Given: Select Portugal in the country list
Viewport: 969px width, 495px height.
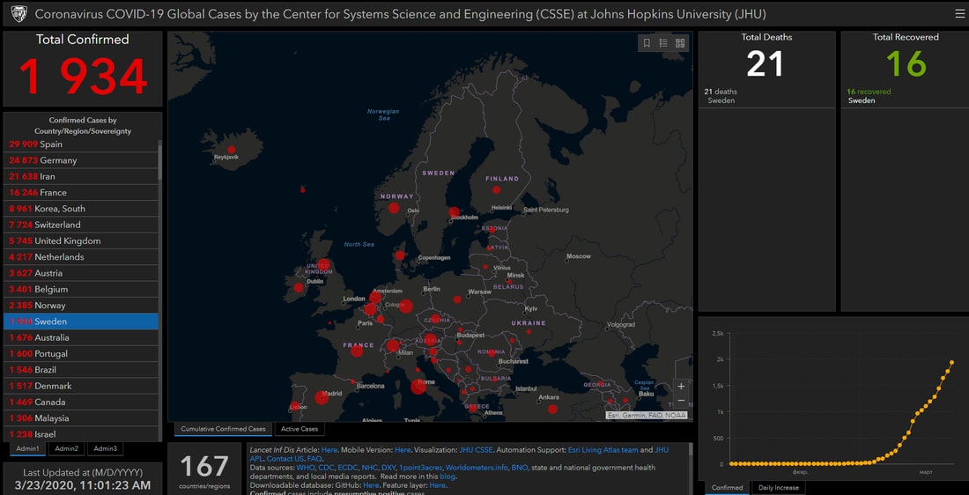Looking at the screenshot, I should pyautogui.click(x=81, y=353).
